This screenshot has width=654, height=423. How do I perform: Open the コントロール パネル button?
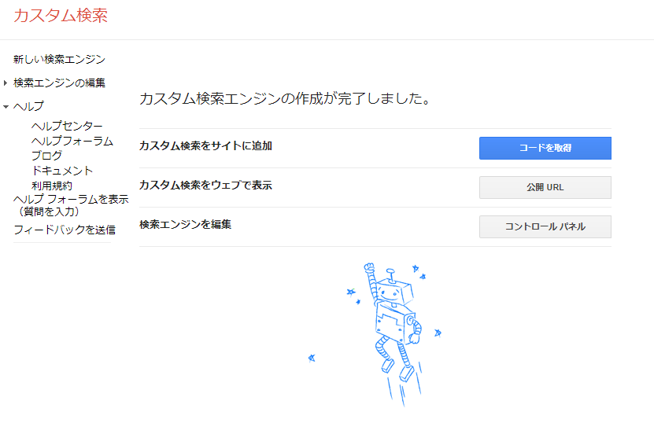point(545,226)
